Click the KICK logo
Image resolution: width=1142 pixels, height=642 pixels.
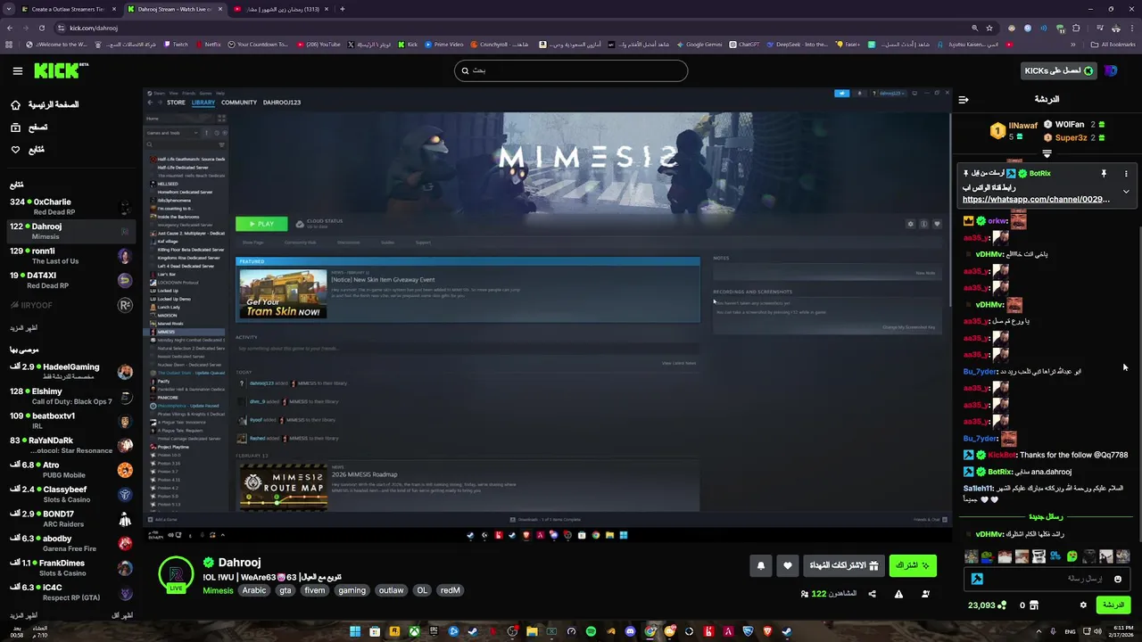click(x=61, y=70)
